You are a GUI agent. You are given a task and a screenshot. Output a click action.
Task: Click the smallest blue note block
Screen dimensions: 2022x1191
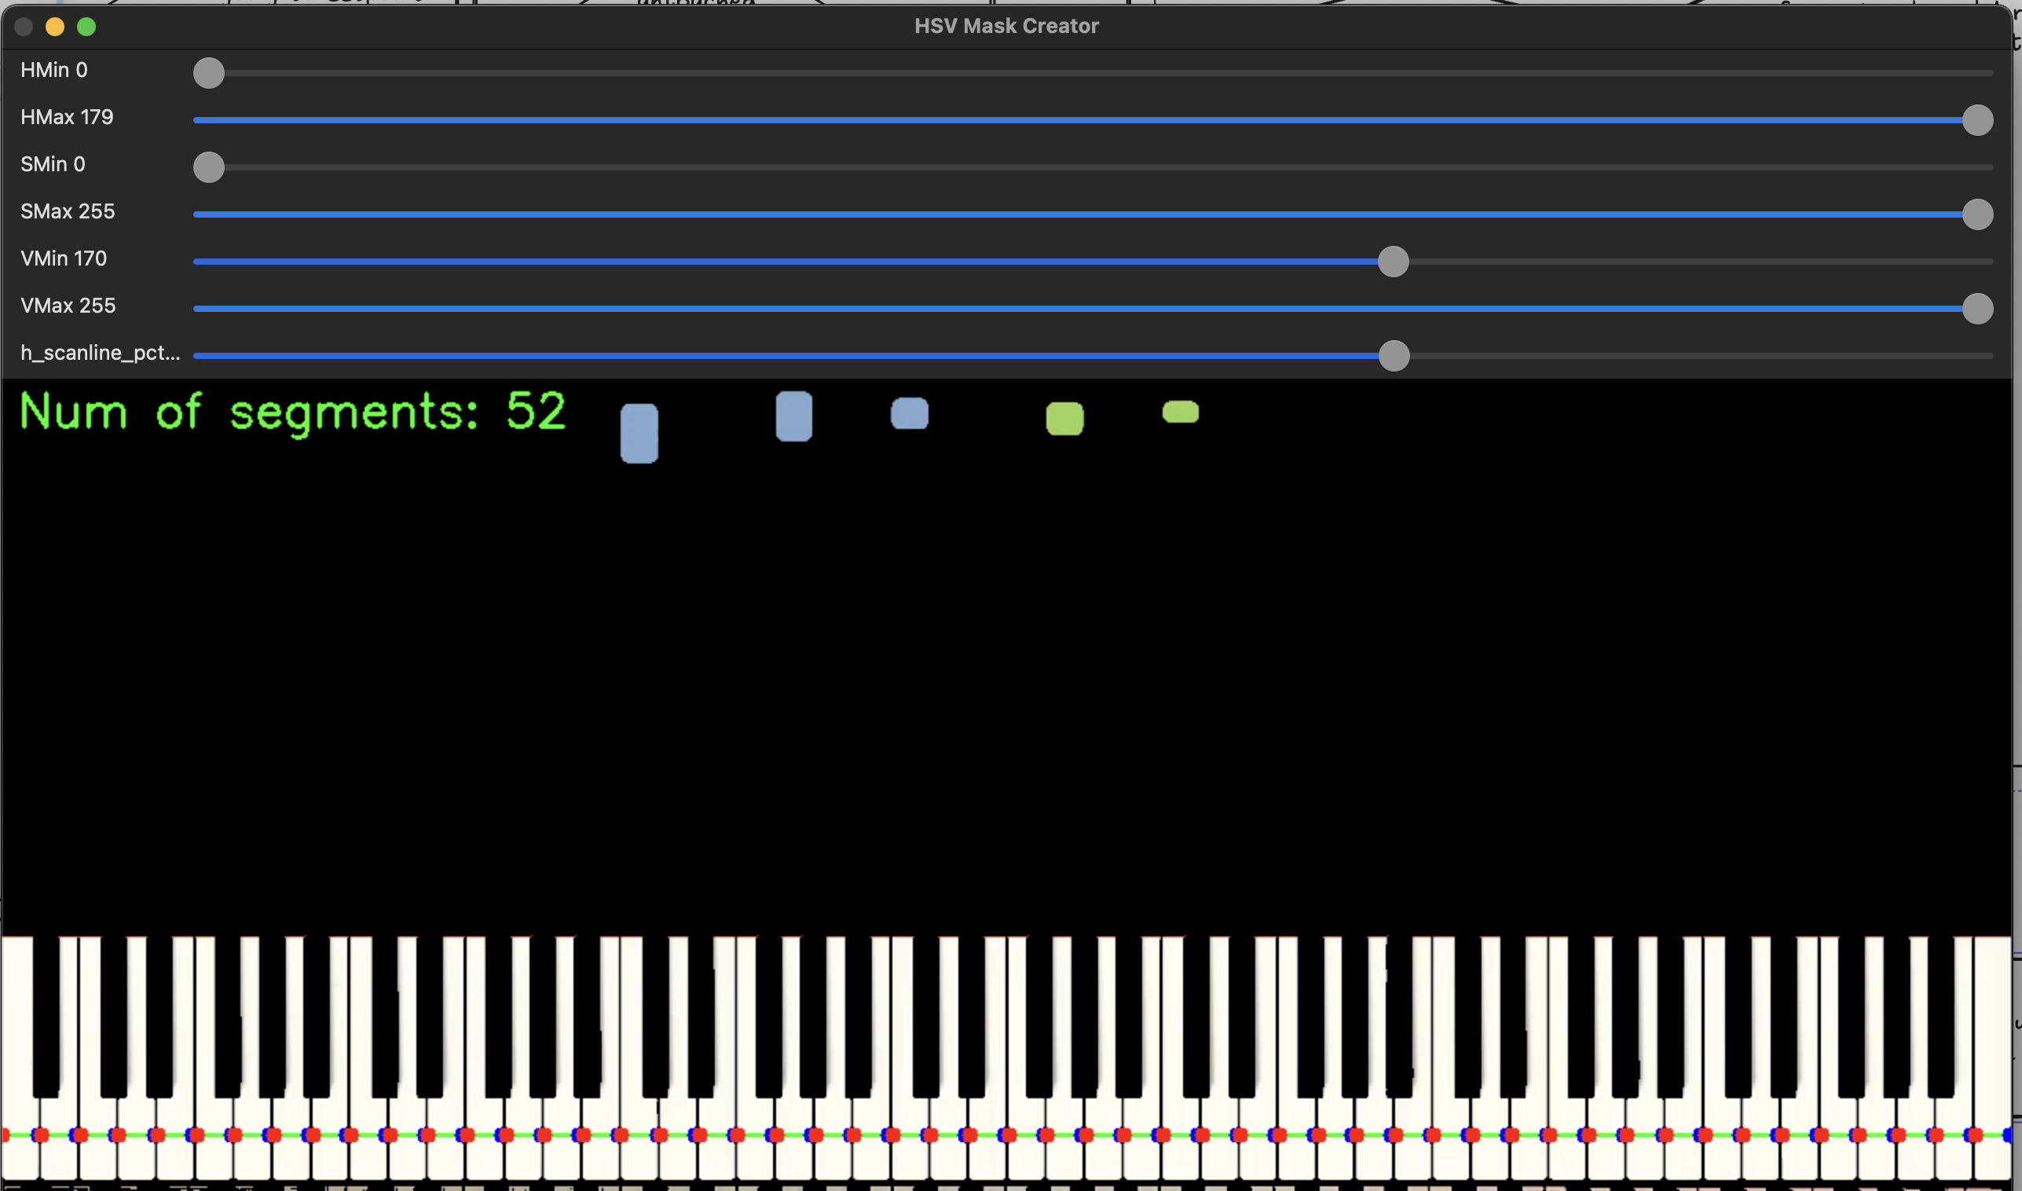(x=909, y=413)
